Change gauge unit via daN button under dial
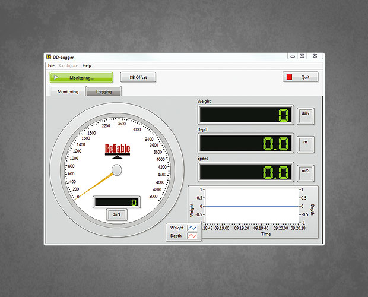 pyautogui.click(x=116, y=215)
